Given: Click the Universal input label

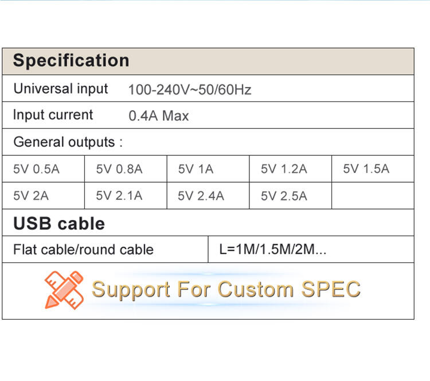Looking at the screenshot, I should point(61,89).
